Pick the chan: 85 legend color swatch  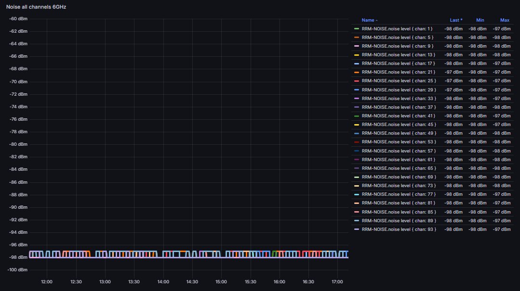coord(357,212)
